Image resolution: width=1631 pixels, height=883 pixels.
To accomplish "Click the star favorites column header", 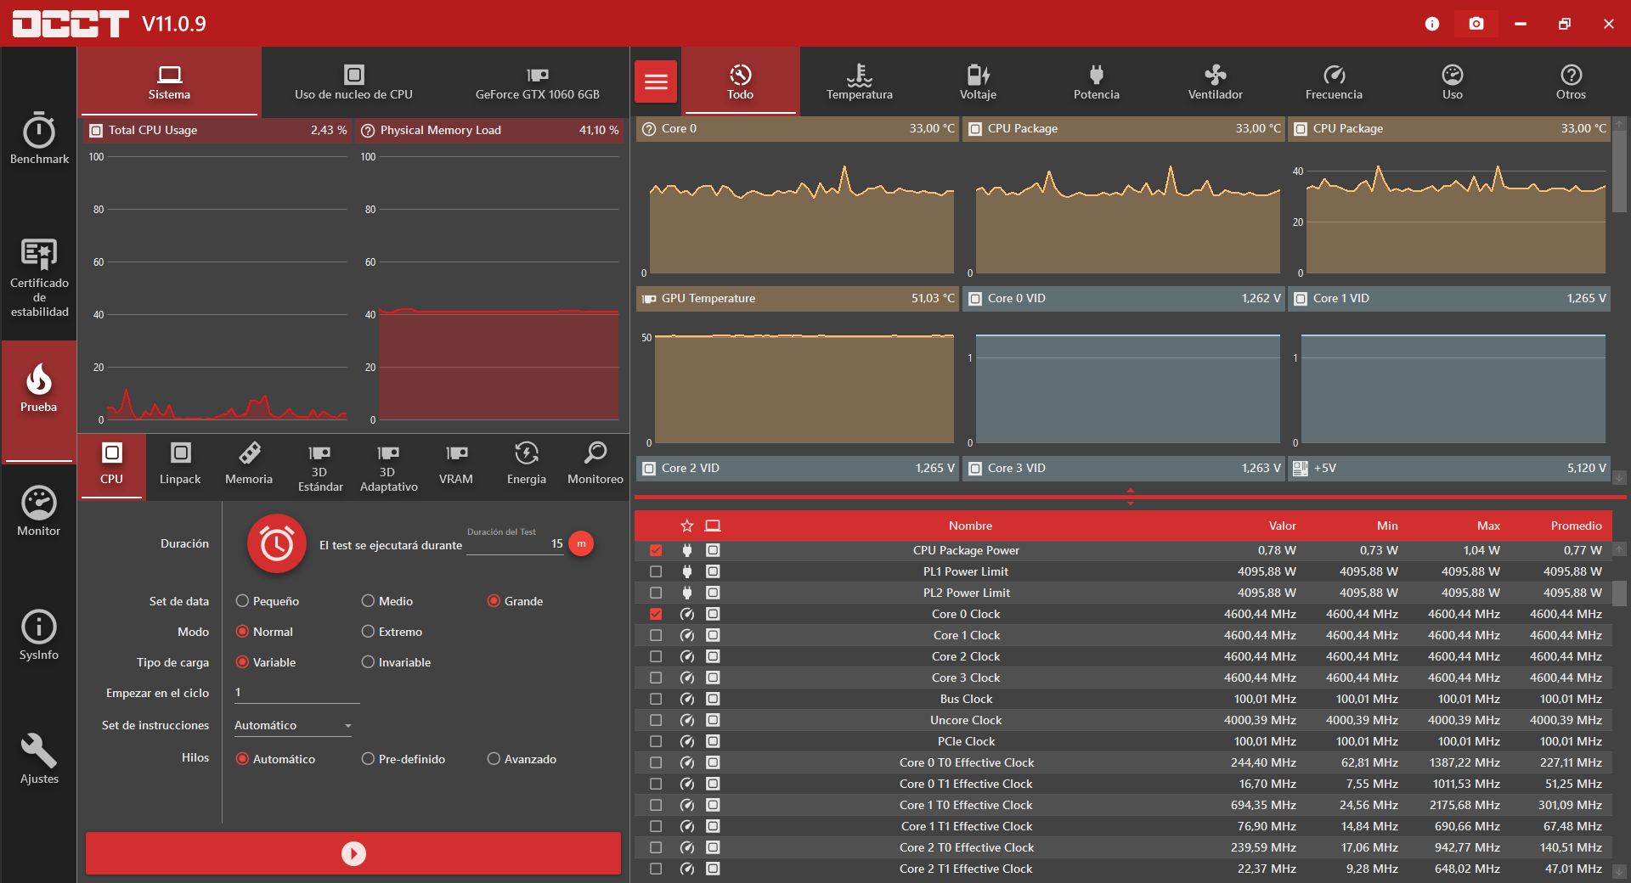I will coord(687,526).
